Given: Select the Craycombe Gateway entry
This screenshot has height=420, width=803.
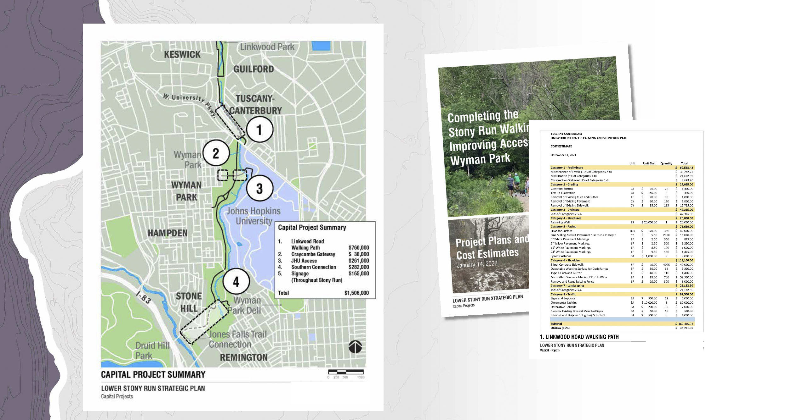Looking at the screenshot, I should coord(313,254).
